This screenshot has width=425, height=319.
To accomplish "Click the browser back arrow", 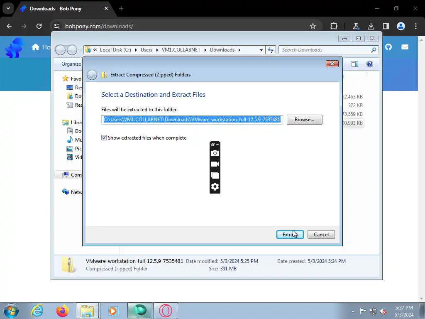I will pos(9,26).
